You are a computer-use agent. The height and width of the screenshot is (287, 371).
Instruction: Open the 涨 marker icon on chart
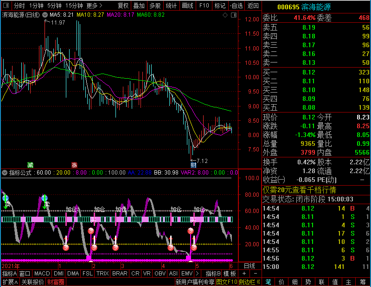click(74, 165)
